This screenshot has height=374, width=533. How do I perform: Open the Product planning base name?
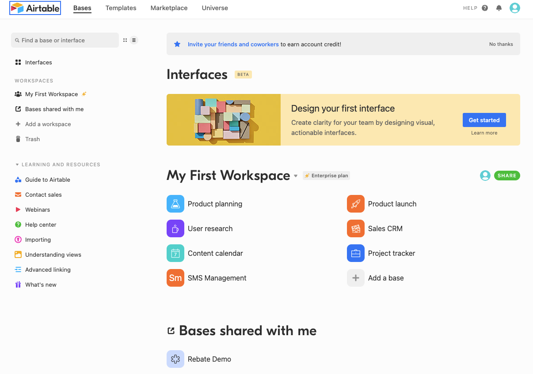[215, 204]
